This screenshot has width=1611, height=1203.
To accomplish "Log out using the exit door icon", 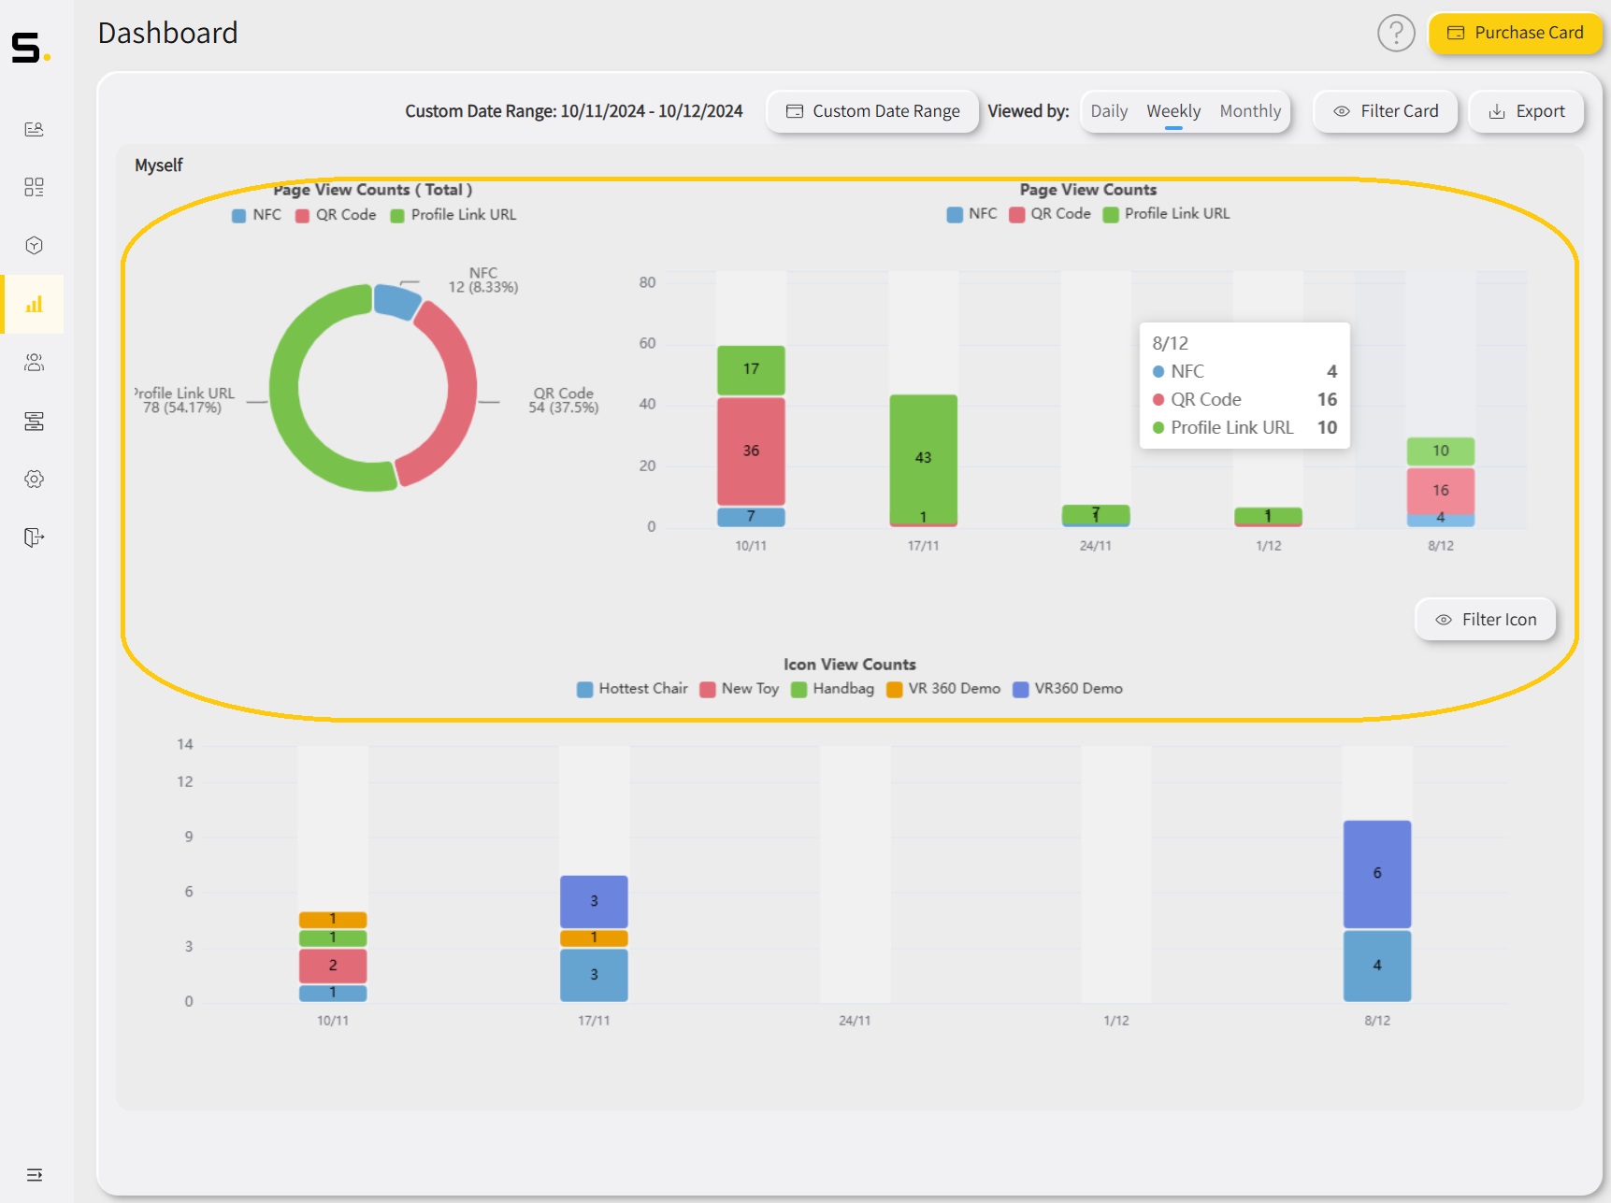I will [x=34, y=537].
